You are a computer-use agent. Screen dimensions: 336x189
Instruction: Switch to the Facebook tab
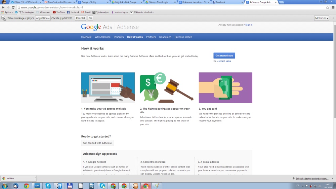227,2
